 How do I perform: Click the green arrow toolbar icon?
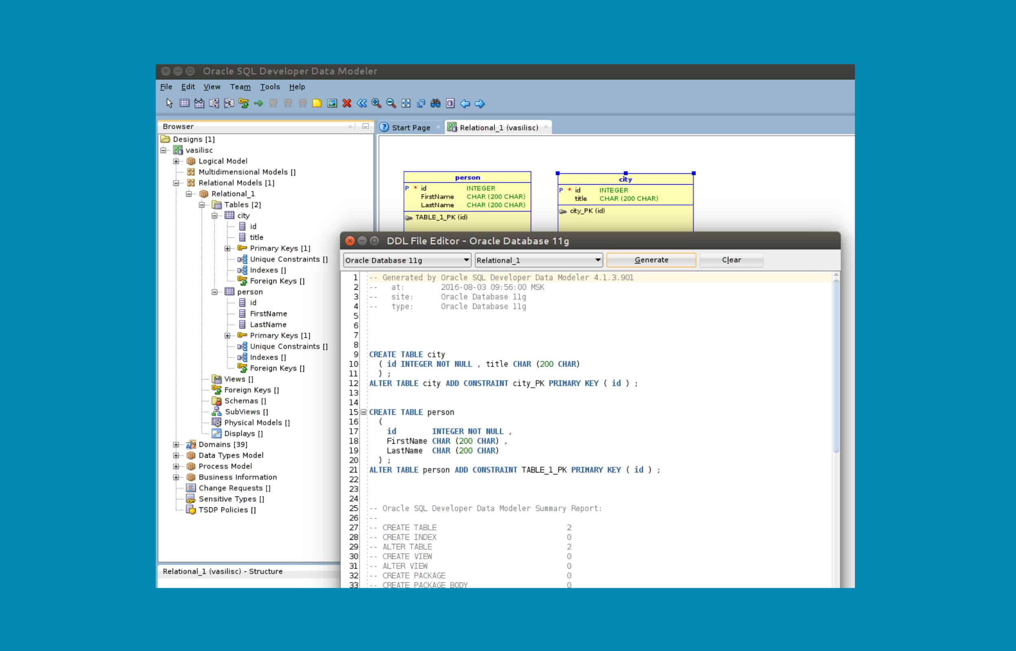[x=258, y=103]
